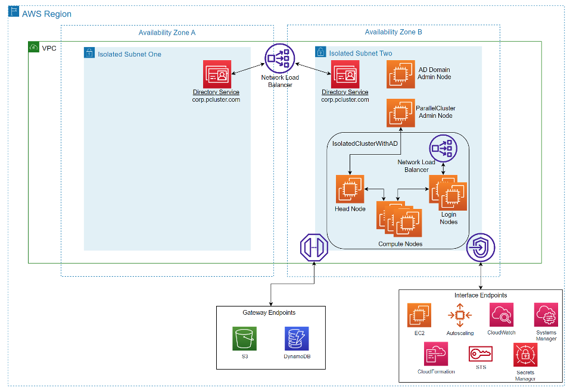The height and width of the screenshot is (391, 570).
Task: Click the Secrets Manager icon
Action: [x=525, y=355]
